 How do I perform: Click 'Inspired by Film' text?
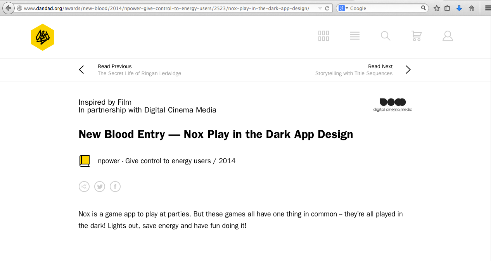[x=105, y=102]
